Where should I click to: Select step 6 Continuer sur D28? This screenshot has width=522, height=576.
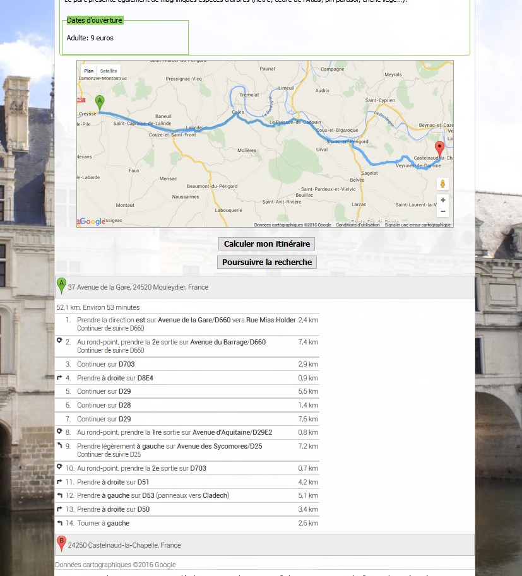pyautogui.click(x=187, y=405)
